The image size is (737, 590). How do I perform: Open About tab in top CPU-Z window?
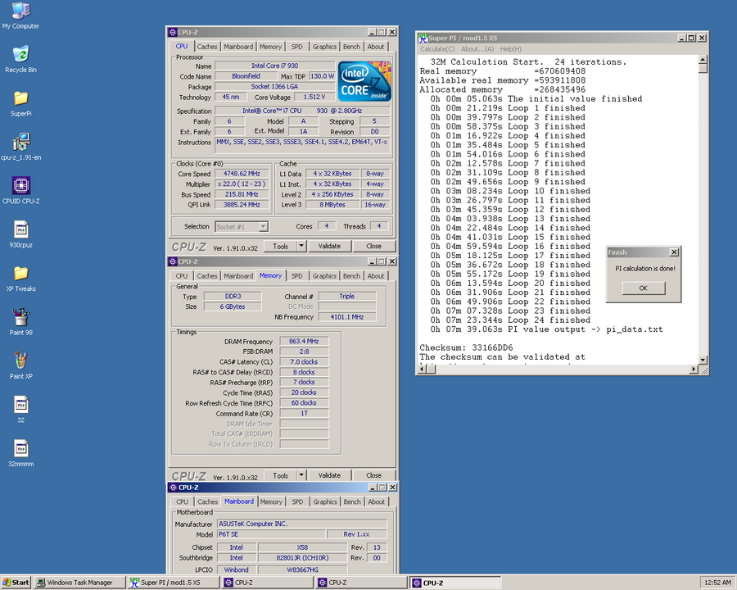click(x=376, y=47)
